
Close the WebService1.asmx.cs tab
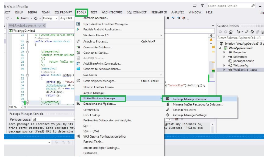pos(44,26)
